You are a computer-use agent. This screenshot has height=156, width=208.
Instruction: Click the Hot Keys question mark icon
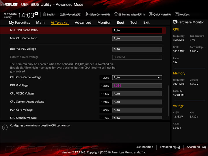[x=177, y=14]
